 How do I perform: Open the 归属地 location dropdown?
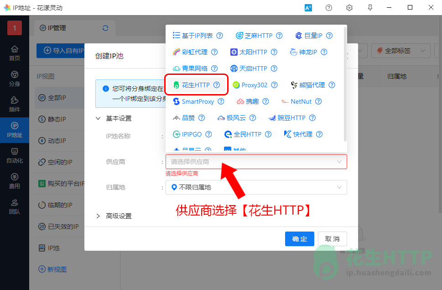pyautogui.click(x=256, y=187)
